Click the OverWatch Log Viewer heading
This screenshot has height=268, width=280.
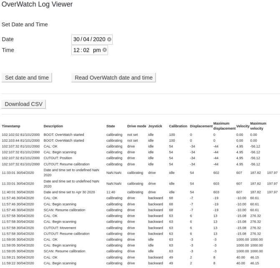[37, 4]
